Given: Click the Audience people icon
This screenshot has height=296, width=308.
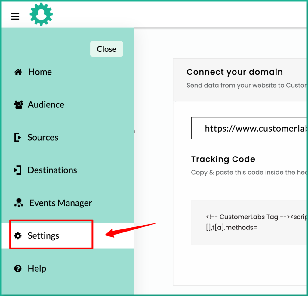Looking at the screenshot, I should coord(19,104).
